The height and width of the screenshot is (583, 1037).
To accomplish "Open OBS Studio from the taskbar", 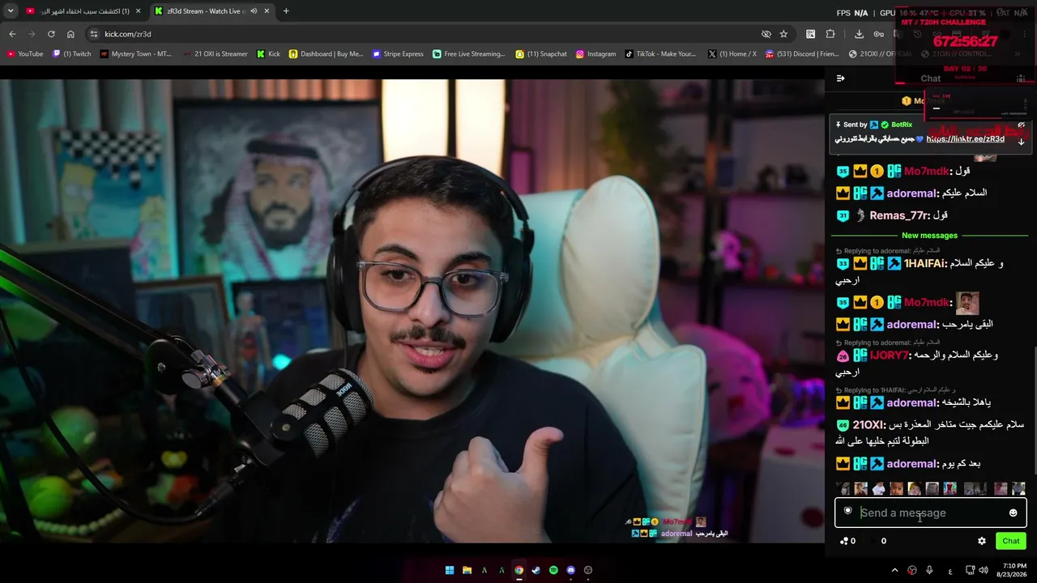I will 588,570.
